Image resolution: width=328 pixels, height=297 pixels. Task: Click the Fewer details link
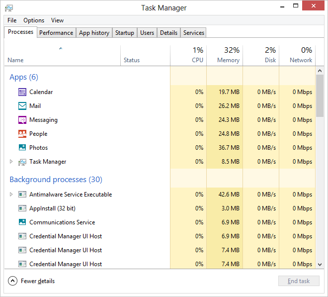[x=38, y=281]
